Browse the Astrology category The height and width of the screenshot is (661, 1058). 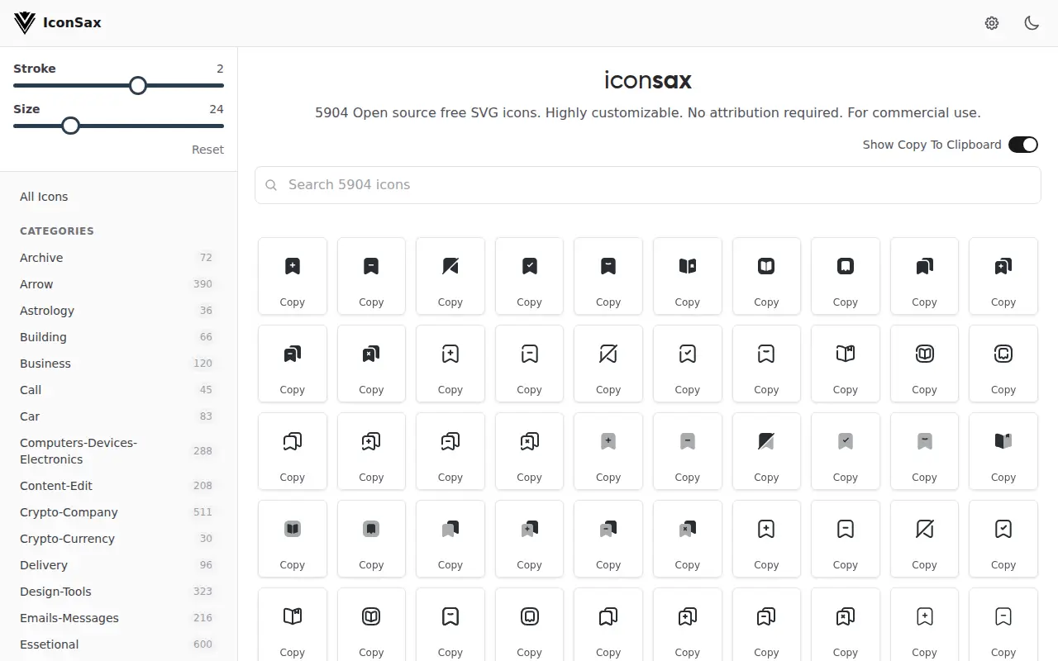pyautogui.click(x=118, y=311)
